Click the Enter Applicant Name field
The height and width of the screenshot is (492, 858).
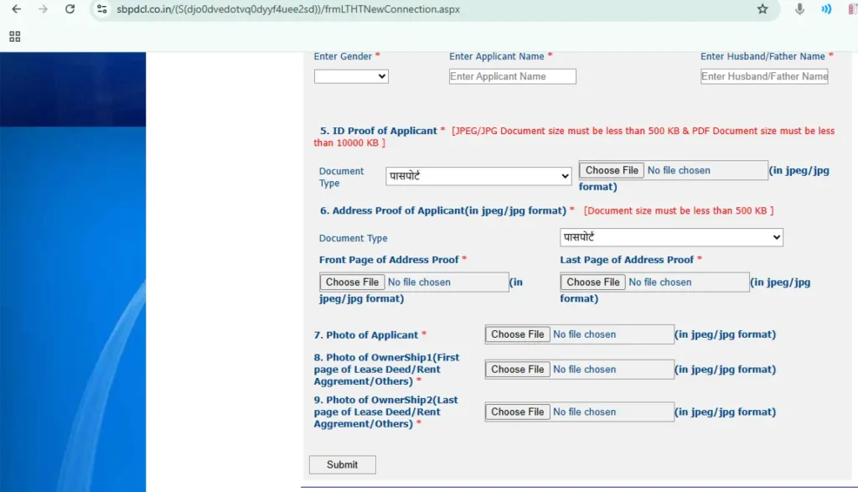[513, 76]
